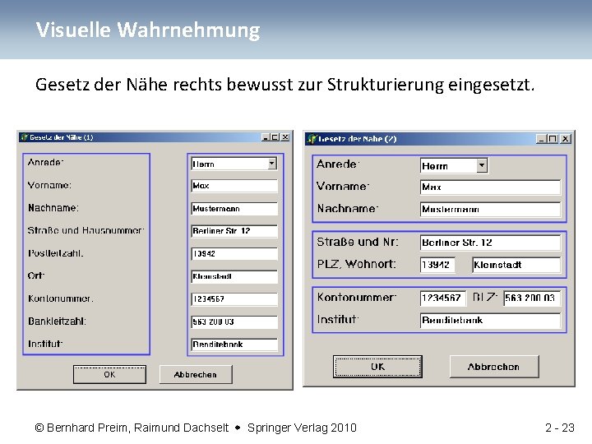Maximize the Gesetz der Nähe (2) window
The image size is (592, 444).
[553, 139]
